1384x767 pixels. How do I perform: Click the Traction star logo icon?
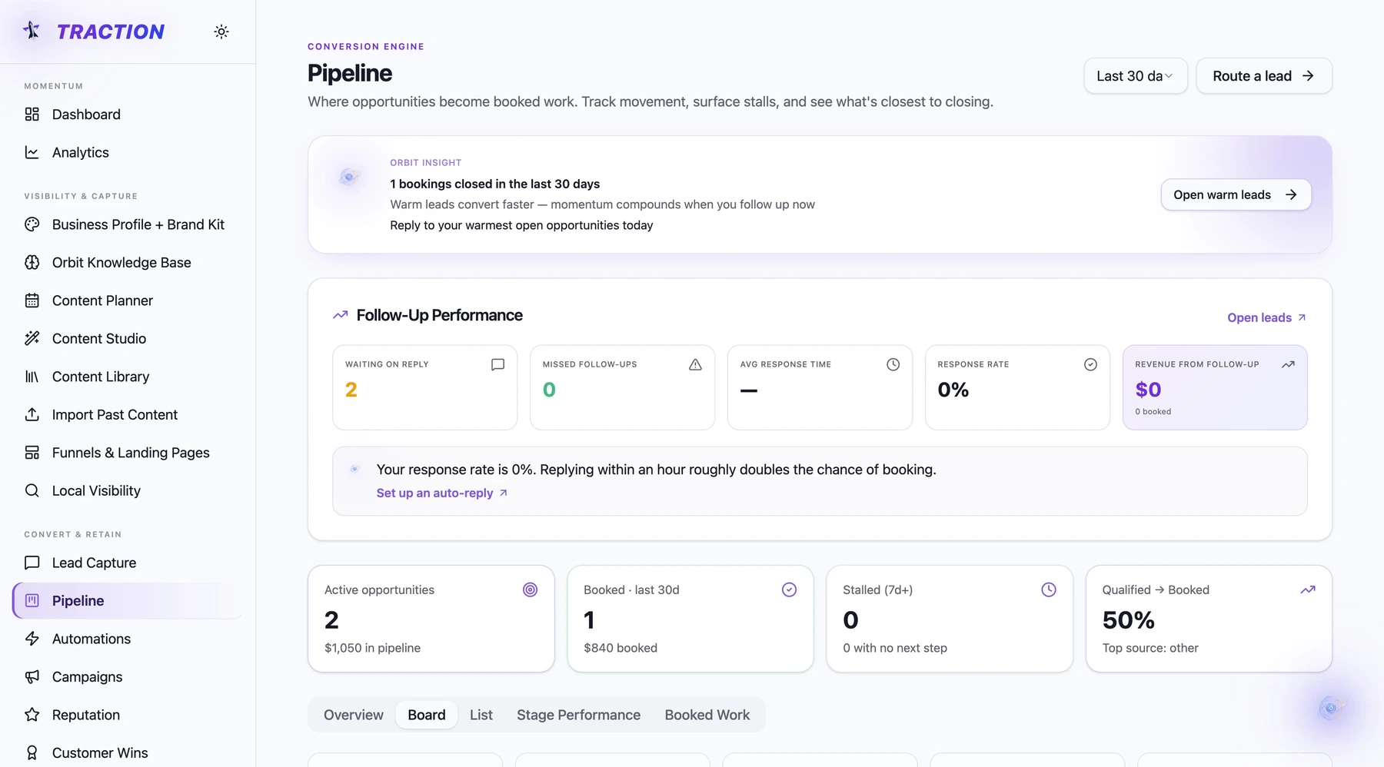[x=32, y=31]
